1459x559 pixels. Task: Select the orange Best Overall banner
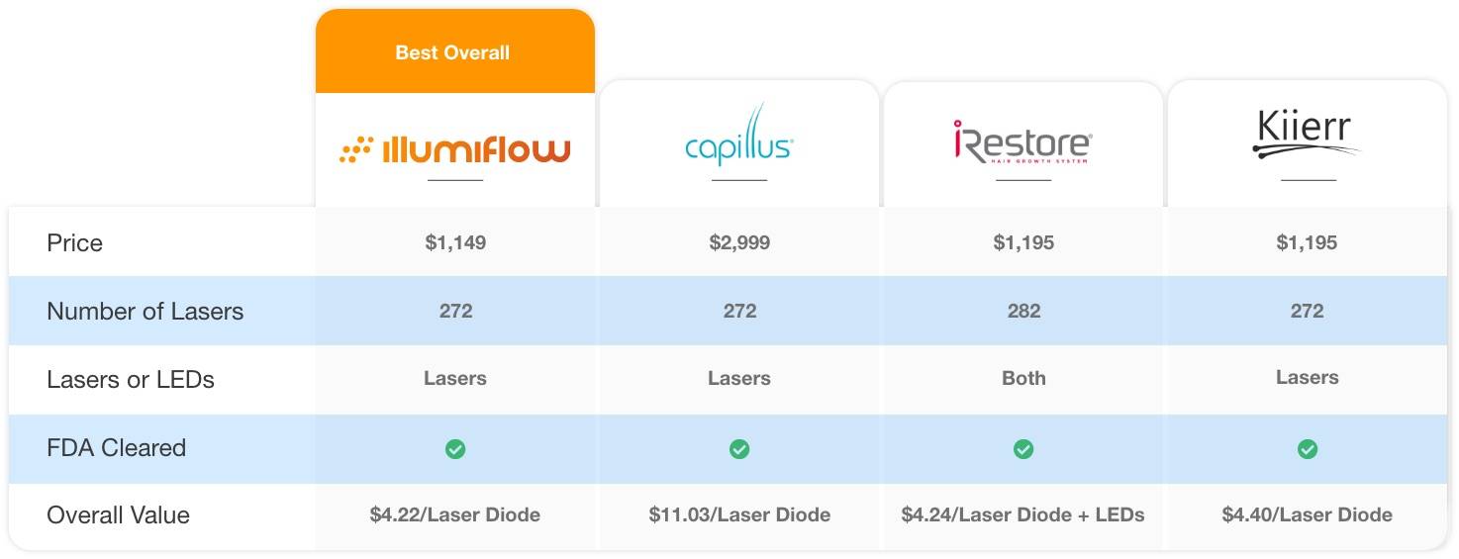click(455, 51)
